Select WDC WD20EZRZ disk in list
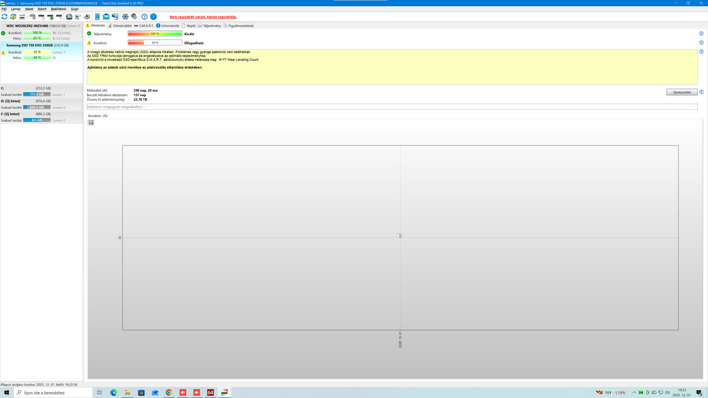The image size is (708, 398). click(27, 26)
